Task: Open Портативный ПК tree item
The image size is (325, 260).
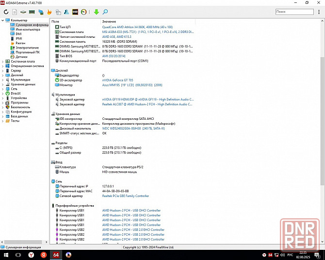Action: click(25, 52)
